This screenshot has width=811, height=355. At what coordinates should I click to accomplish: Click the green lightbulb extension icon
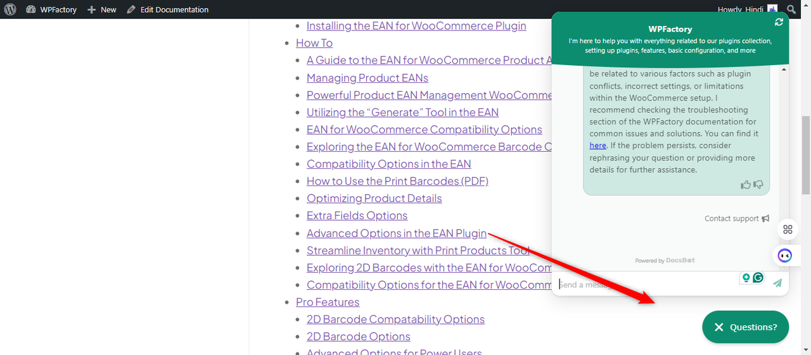(x=746, y=278)
